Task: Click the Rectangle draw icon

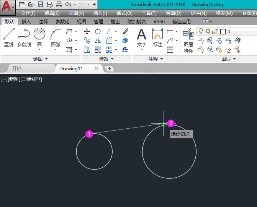Action: (x=69, y=31)
